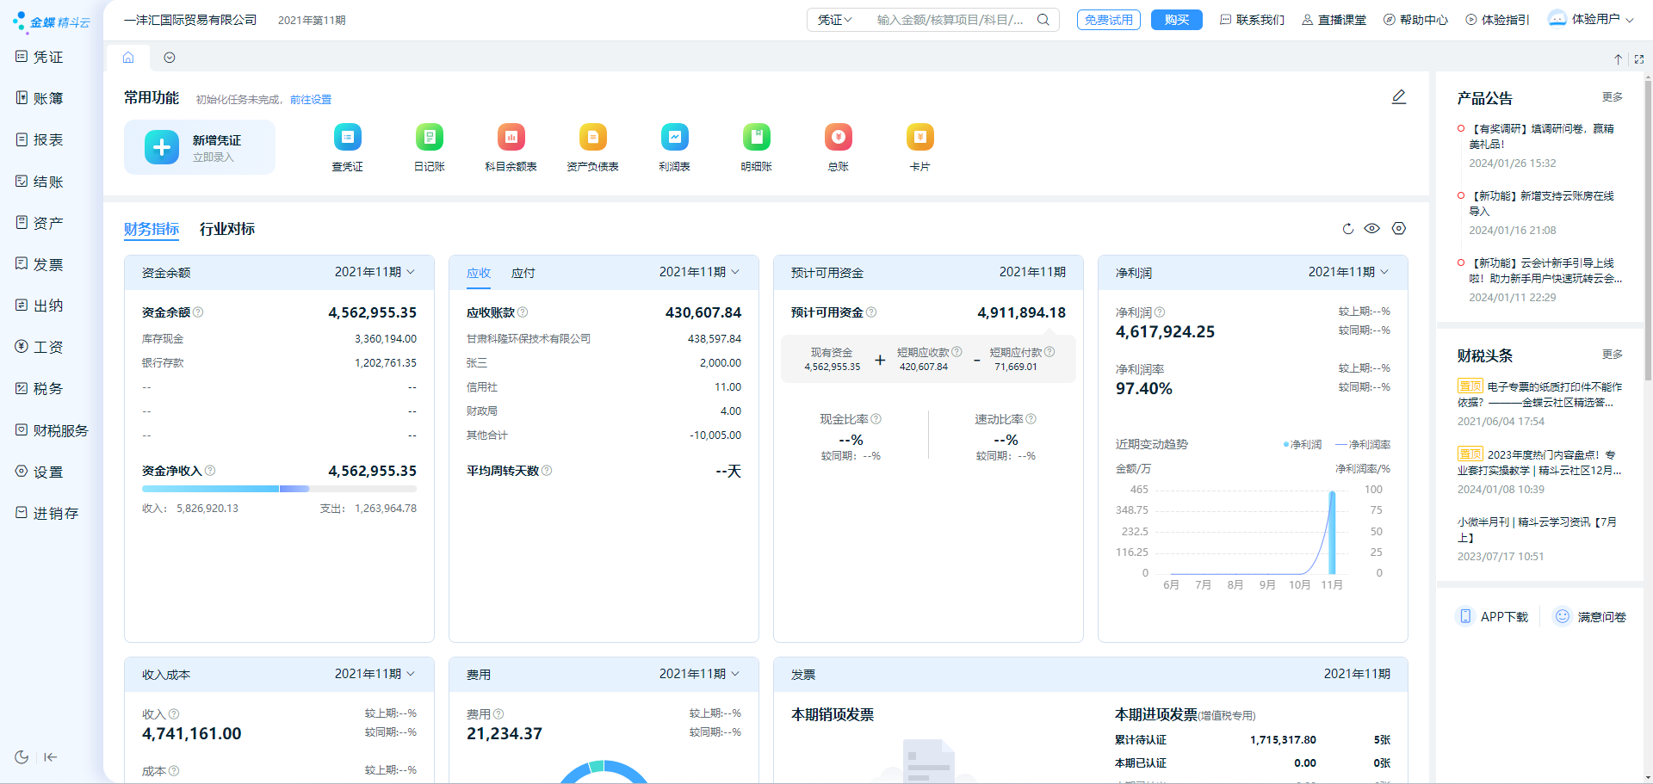Open the 总账 shortcut icon

pos(838,137)
